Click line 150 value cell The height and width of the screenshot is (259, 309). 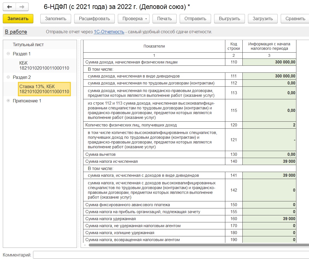(269, 205)
